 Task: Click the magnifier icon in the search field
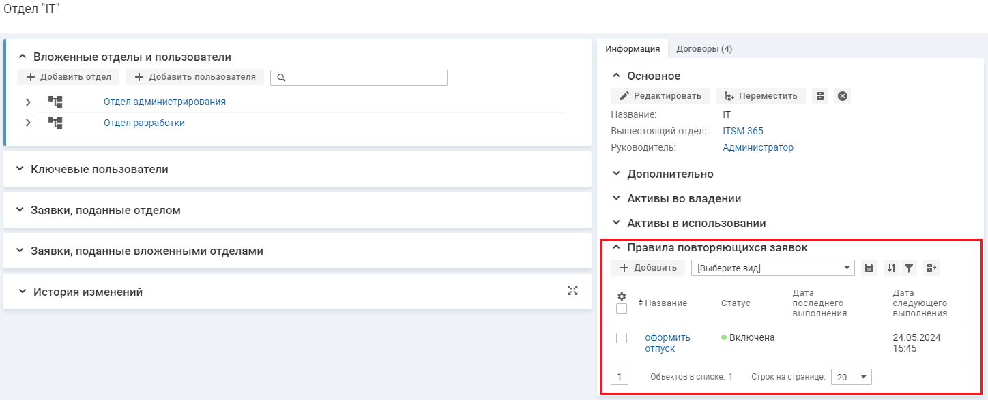(280, 78)
